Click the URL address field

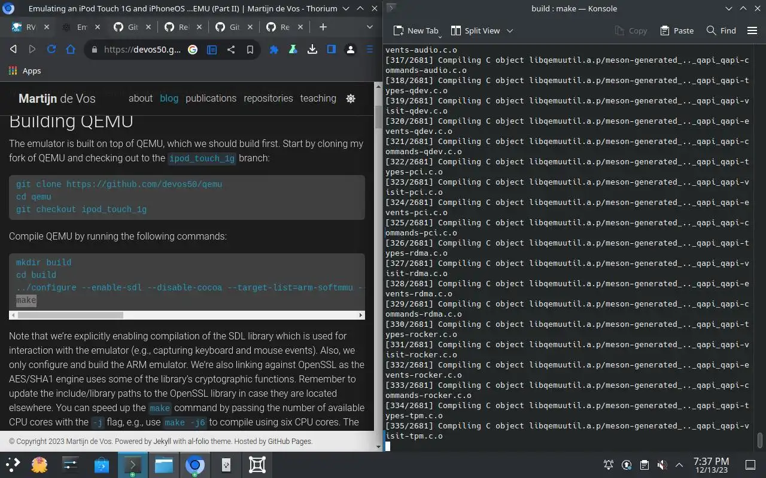pos(142,50)
